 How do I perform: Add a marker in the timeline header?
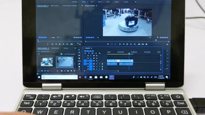tap(96, 53)
